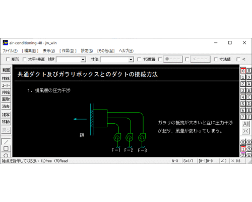
Task: Activate the 複線 offset line tool
Action: click(x=6, y=78)
